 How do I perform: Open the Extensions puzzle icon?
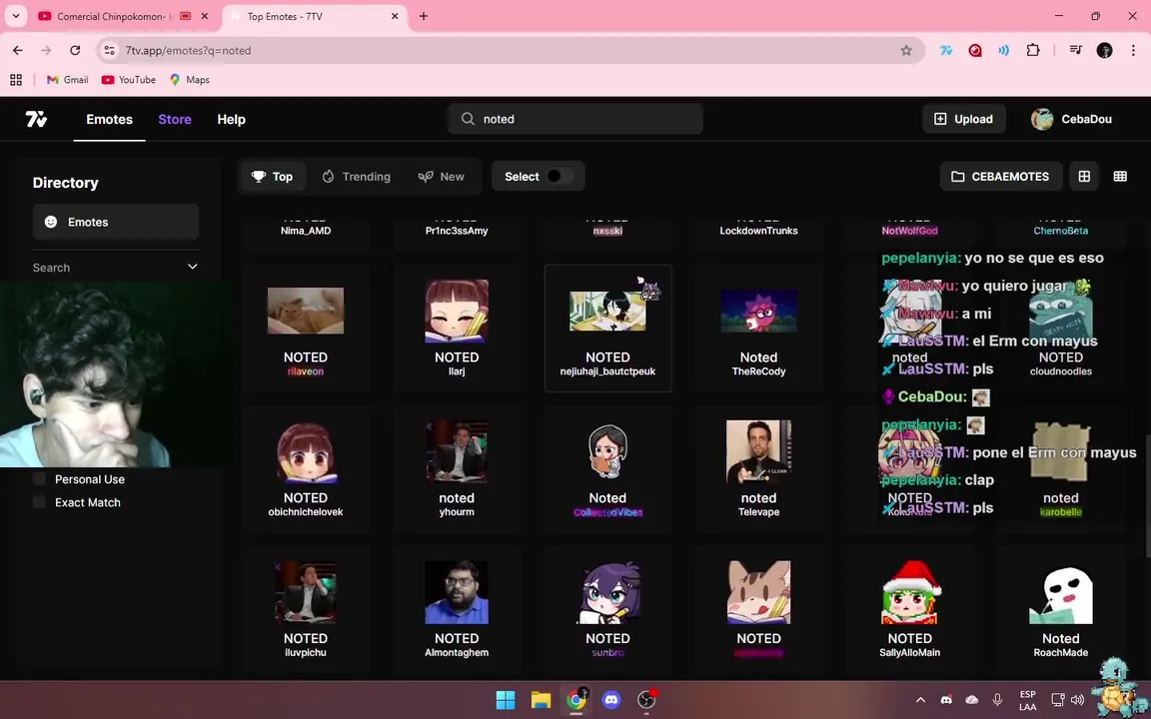1033,50
